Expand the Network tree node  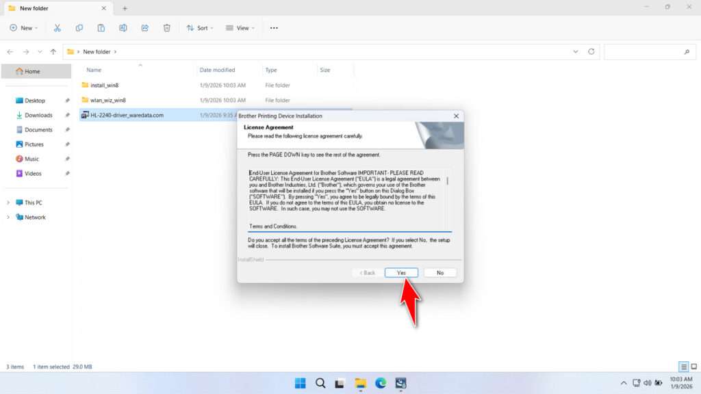8,218
